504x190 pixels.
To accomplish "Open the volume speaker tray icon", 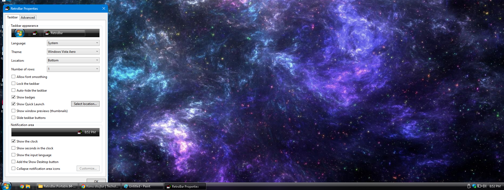I will 484,186.
